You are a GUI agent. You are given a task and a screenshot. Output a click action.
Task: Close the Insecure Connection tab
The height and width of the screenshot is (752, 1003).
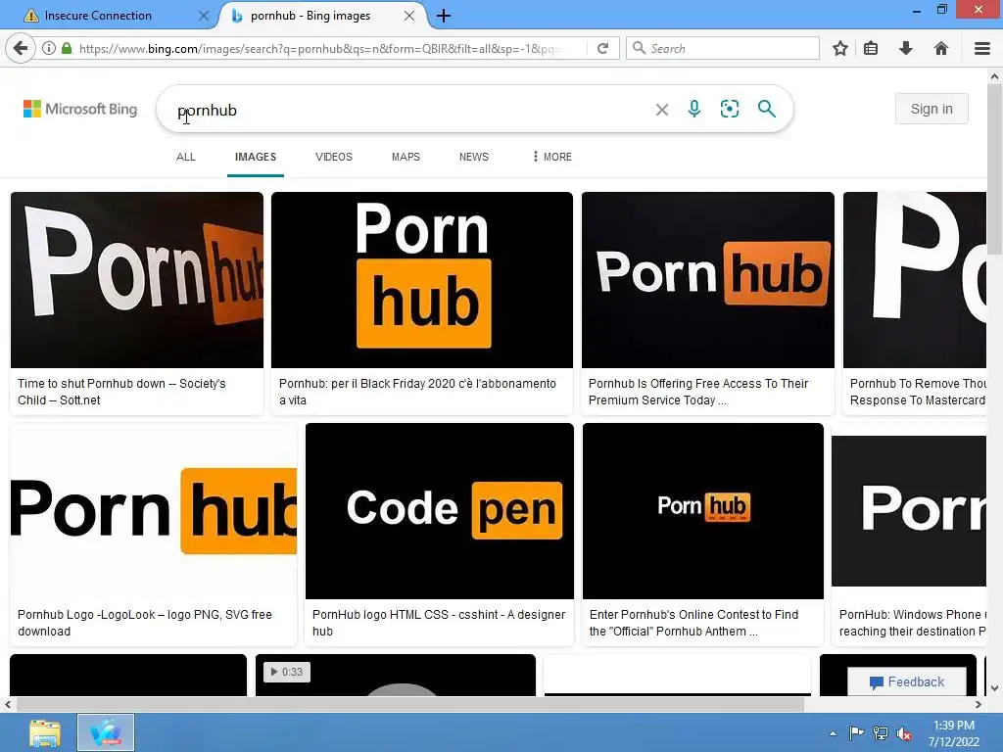tap(204, 16)
